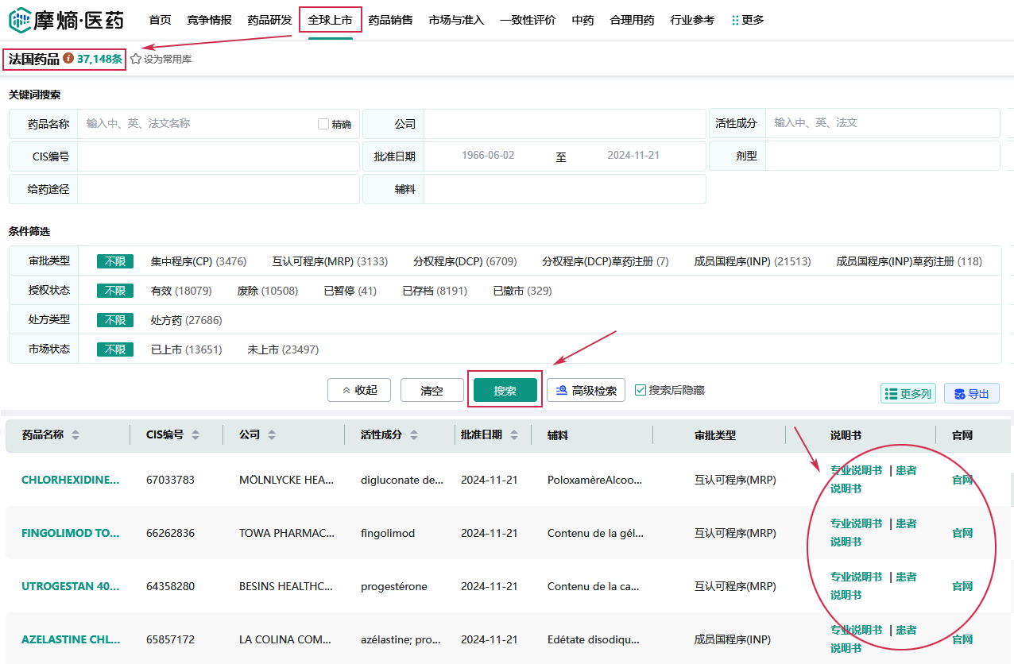Click the 摩熵医药 logo icon
The image size is (1014, 664).
pyautogui.click(x=19, y=20)
